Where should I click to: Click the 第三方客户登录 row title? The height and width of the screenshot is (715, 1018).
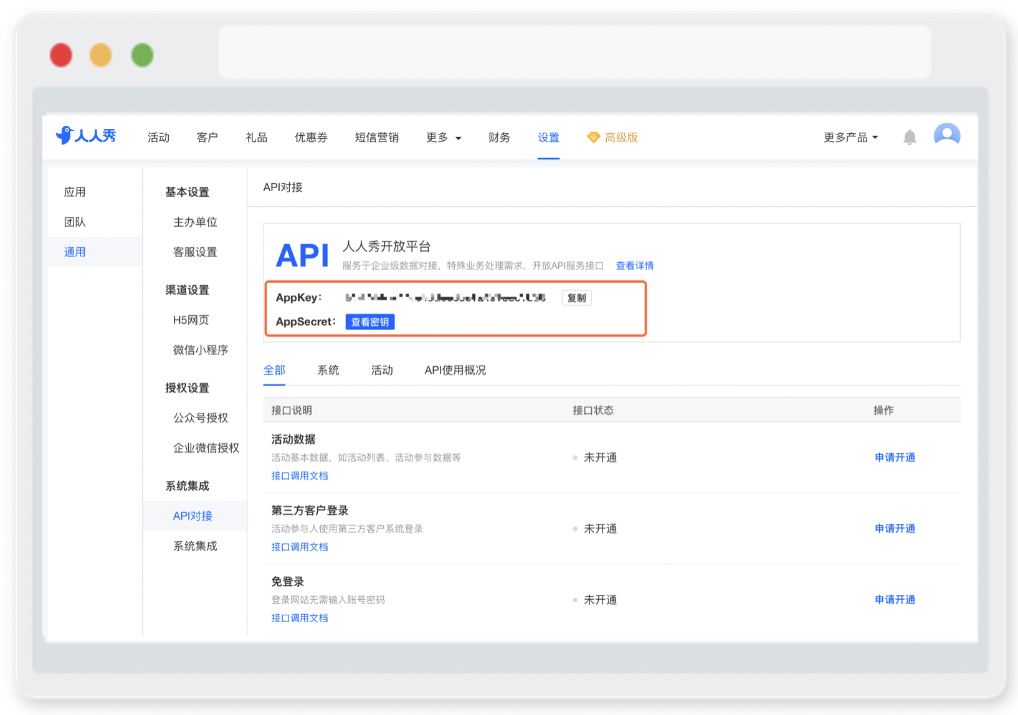pyautogui.click(x=310, y=510)
